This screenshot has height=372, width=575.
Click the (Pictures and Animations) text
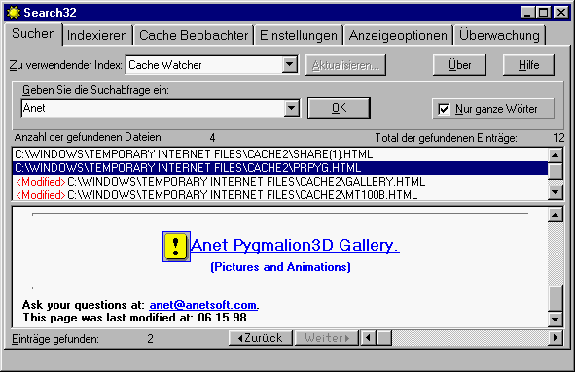tap(280, 267)
